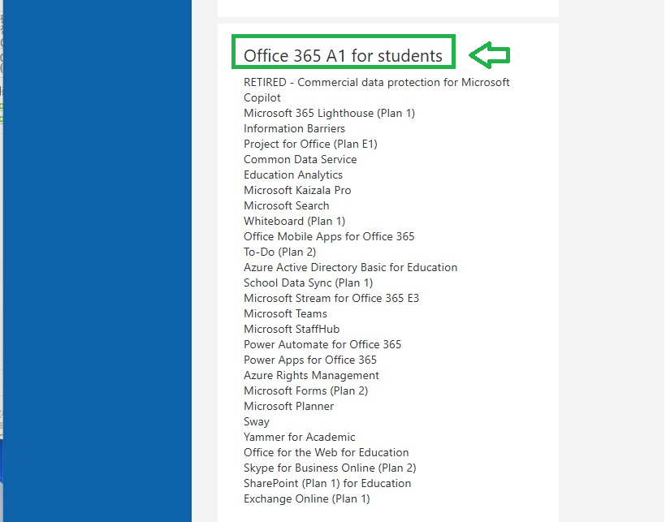
Task: Select 'Microsoft Search' in the list
Action: point(286,206)
